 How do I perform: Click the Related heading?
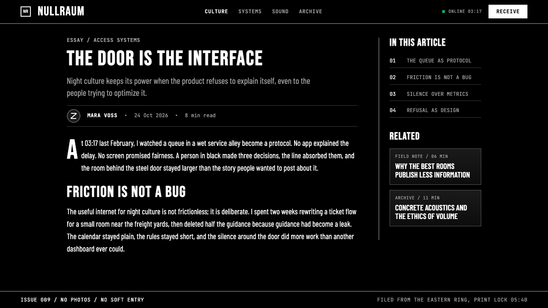click(405, 136)
